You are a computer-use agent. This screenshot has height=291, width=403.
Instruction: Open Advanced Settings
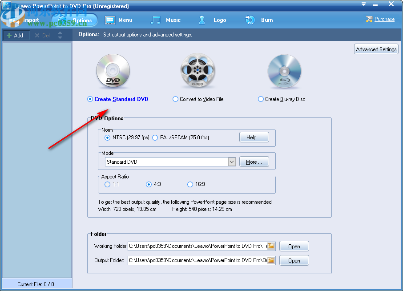click(x=376, y=49)
